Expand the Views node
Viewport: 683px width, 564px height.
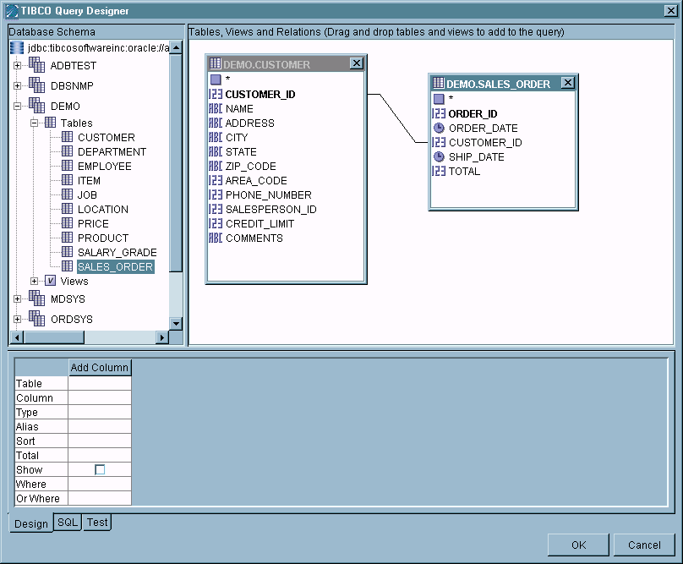[34, 281]
